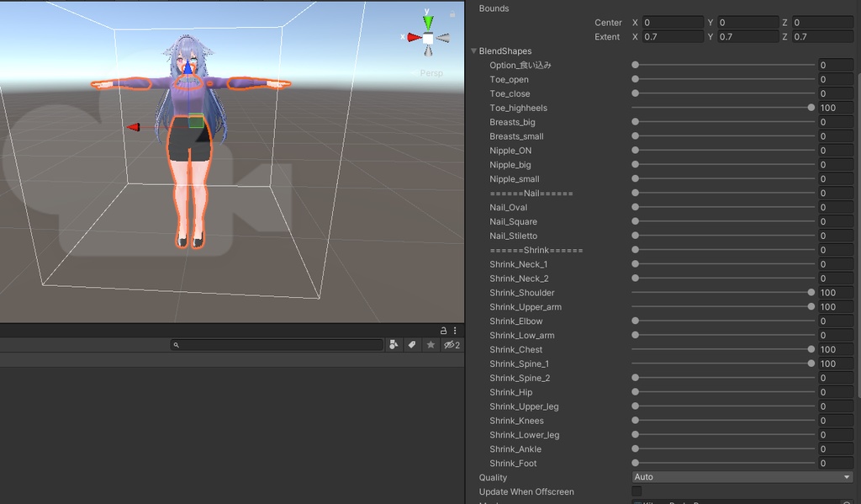
Task: Click the Shrink_Elbow value field
Action: tap(836, 321)
